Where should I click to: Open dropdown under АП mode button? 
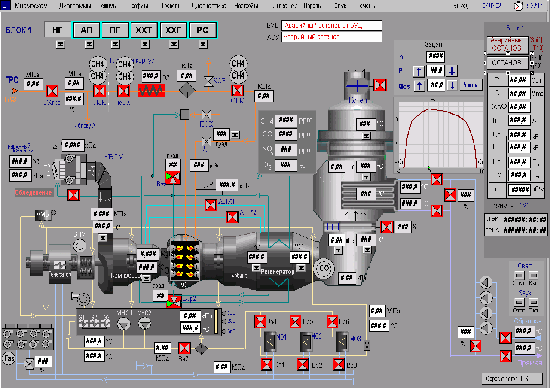click(89, 44)
